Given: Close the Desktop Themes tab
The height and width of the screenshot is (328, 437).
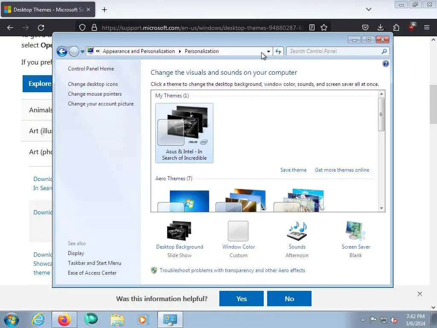Looking at the screenshot, I should (88, 9).
